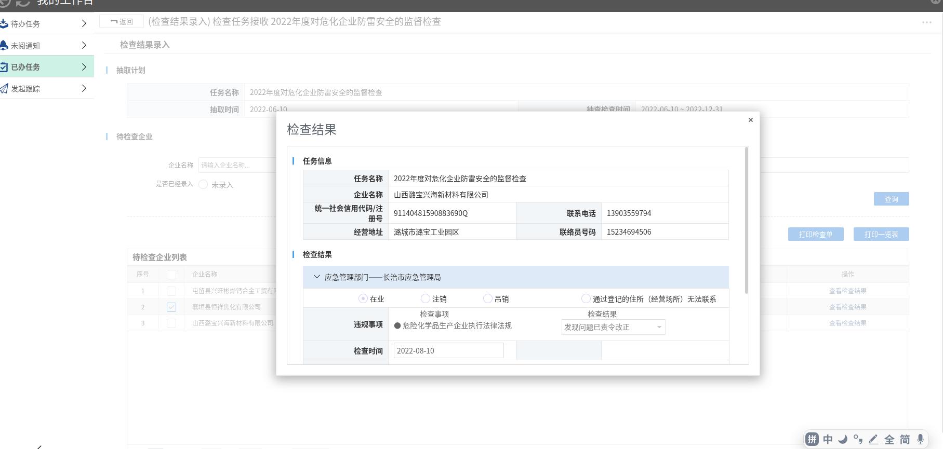Select the 注销 radio button

click(x=425, y=298)
